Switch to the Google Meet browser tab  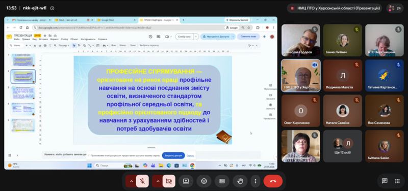coord(116,20)
